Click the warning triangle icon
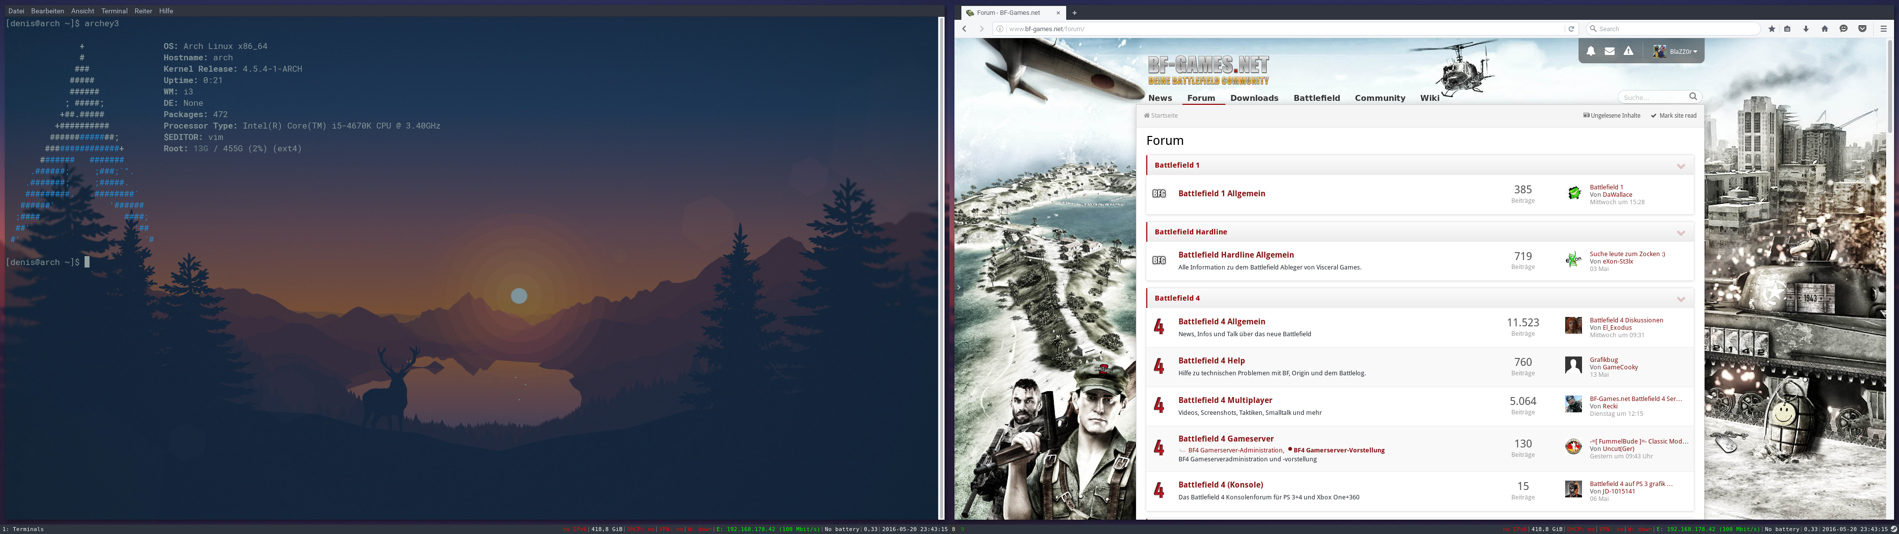1899x534 pixels. [x=1628, y=51]
